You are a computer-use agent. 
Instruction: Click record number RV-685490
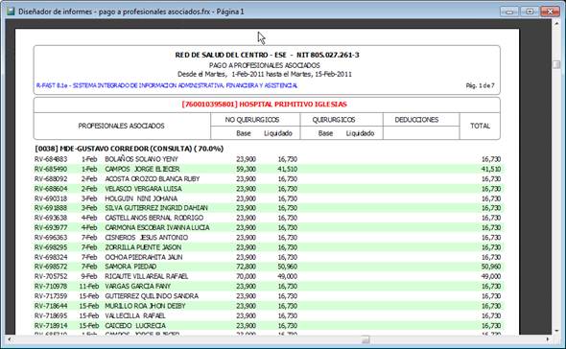point(51,169)
